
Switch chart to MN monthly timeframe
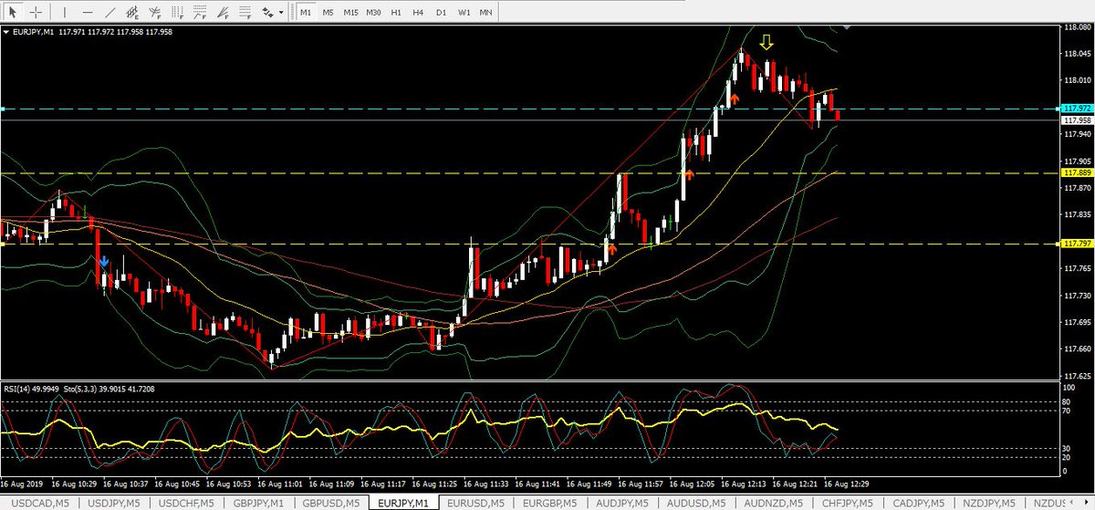pos(486,12)
